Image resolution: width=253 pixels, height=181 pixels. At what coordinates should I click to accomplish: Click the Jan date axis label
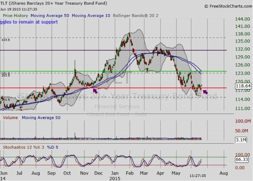pos(115,173)
